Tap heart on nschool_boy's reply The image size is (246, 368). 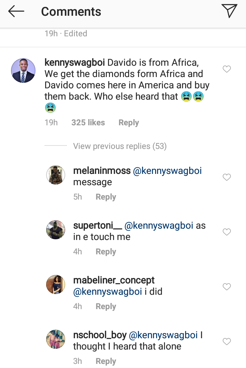coord(227,341)
